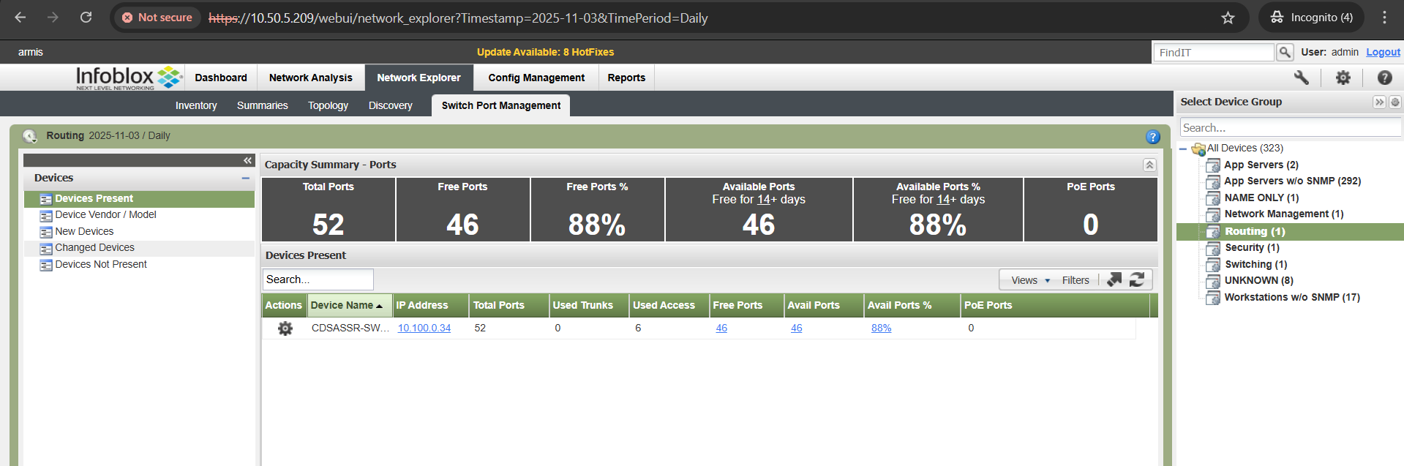Sort by Used Trunks column header
The image size is (1404, 466).
tap(589, 305)
